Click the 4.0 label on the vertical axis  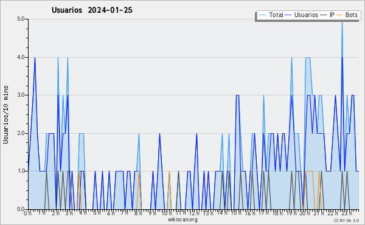click(21, 57)
